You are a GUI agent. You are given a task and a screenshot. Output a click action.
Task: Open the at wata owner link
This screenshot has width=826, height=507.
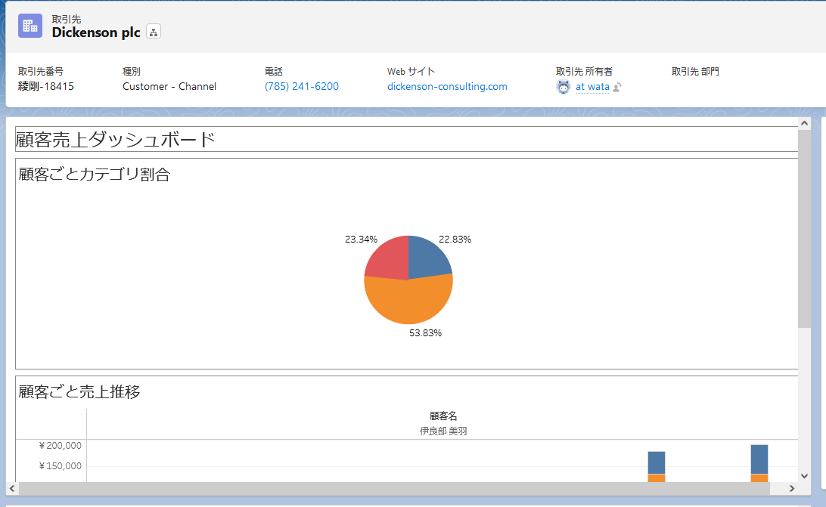coord(592,87)
